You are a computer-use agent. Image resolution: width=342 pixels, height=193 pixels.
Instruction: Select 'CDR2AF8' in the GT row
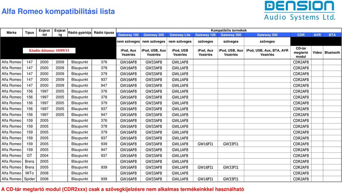click(301, 156)
